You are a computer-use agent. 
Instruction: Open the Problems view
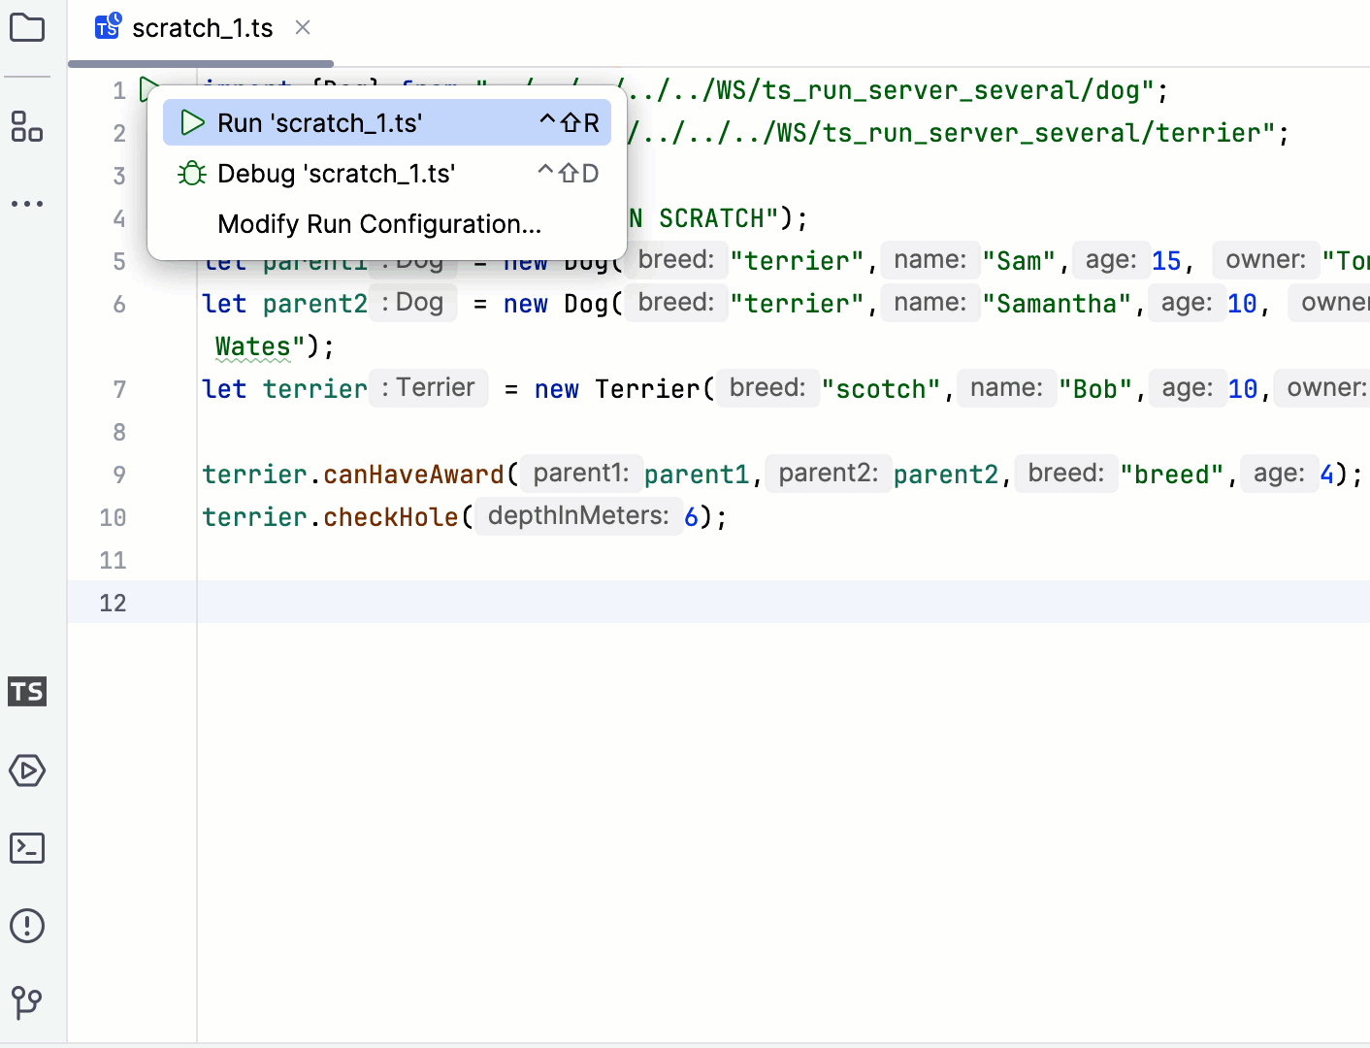tap(26, 925)
